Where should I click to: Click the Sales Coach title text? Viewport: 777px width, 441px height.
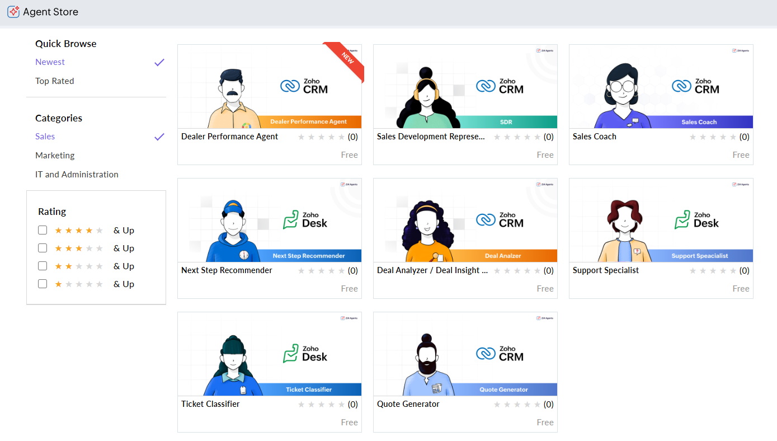tap(594, 137)
